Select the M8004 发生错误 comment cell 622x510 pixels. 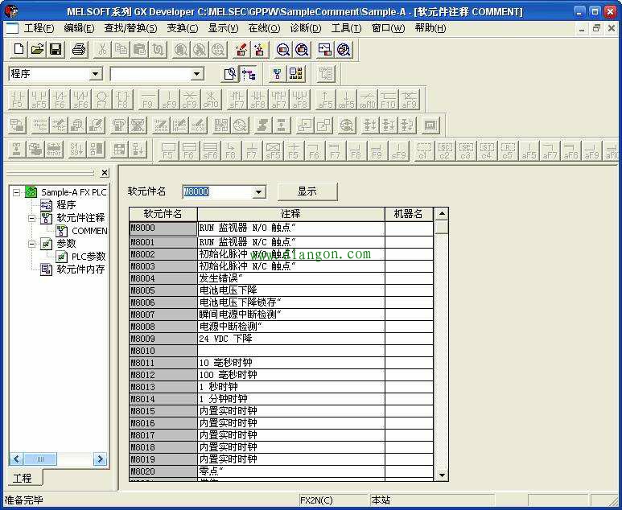click(x=290, y=278)
